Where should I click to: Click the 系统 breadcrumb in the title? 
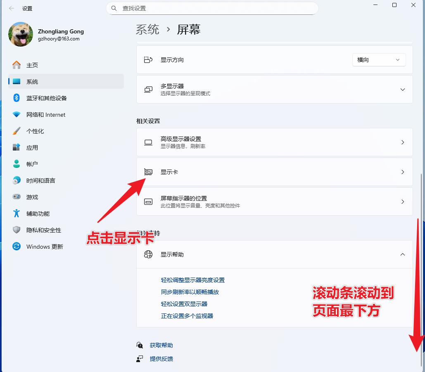(x=147, y=30)
